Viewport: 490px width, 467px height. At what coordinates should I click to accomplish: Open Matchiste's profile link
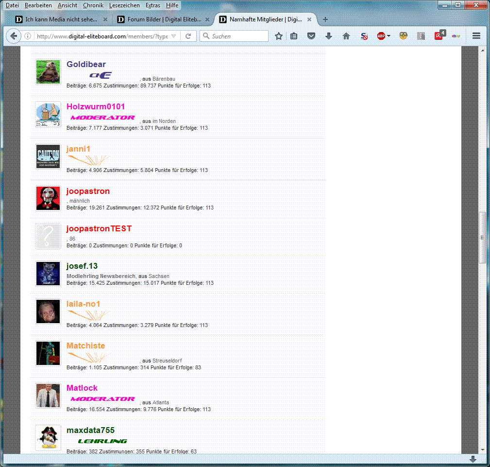pos(85,346)
